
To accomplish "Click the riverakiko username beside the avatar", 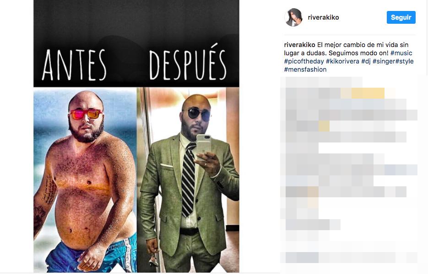I will tap(323, 17).
